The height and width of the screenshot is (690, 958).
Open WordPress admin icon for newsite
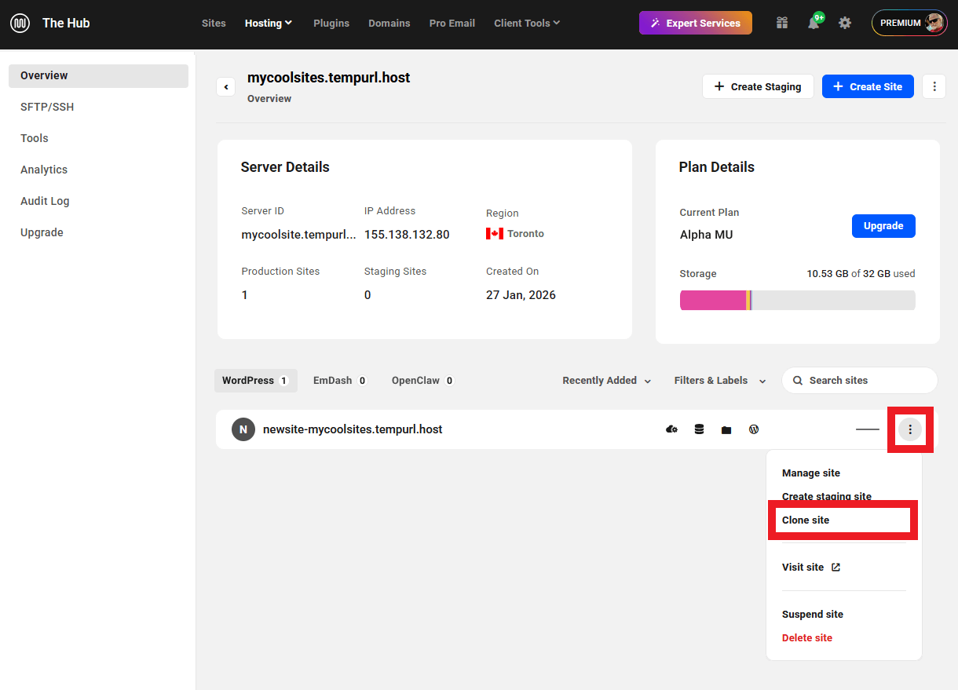(x=754, y=429)
